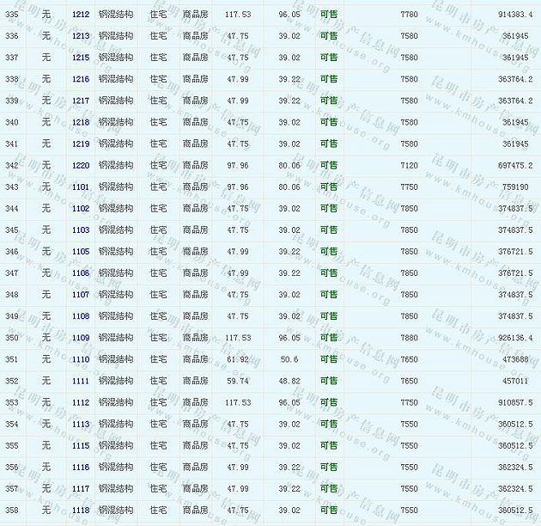Image resolution: width=541 pixels, height=526 pixels.
Task: Click the area value 61.92 cell
Action: pos(238,359)
